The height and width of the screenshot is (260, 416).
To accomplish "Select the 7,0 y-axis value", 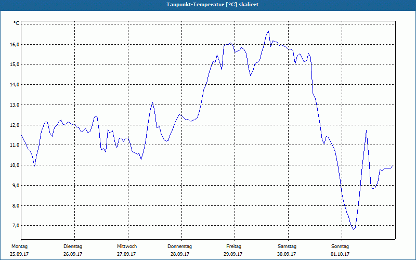I will coord(16,226).
